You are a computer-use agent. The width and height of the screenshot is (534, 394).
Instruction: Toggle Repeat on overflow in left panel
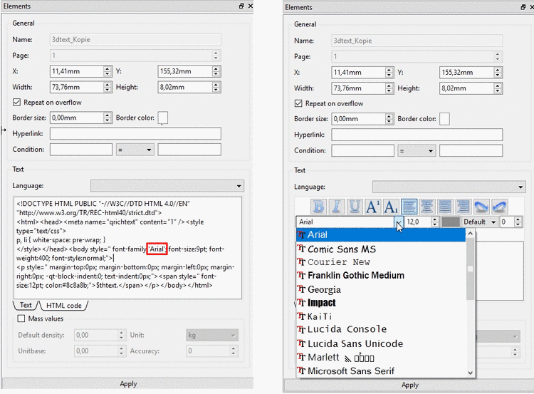click(x=16, y=103)
